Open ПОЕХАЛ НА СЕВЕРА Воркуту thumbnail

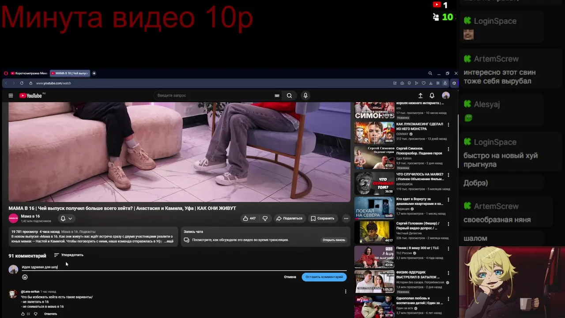pos(374,207)
